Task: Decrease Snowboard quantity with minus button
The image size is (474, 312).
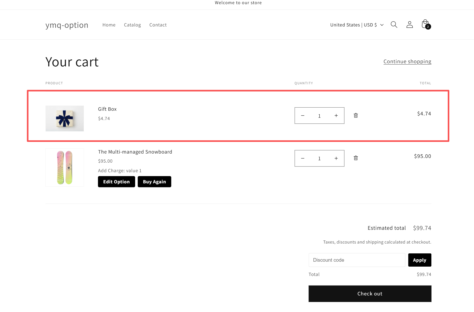Action: click(303, 158)
